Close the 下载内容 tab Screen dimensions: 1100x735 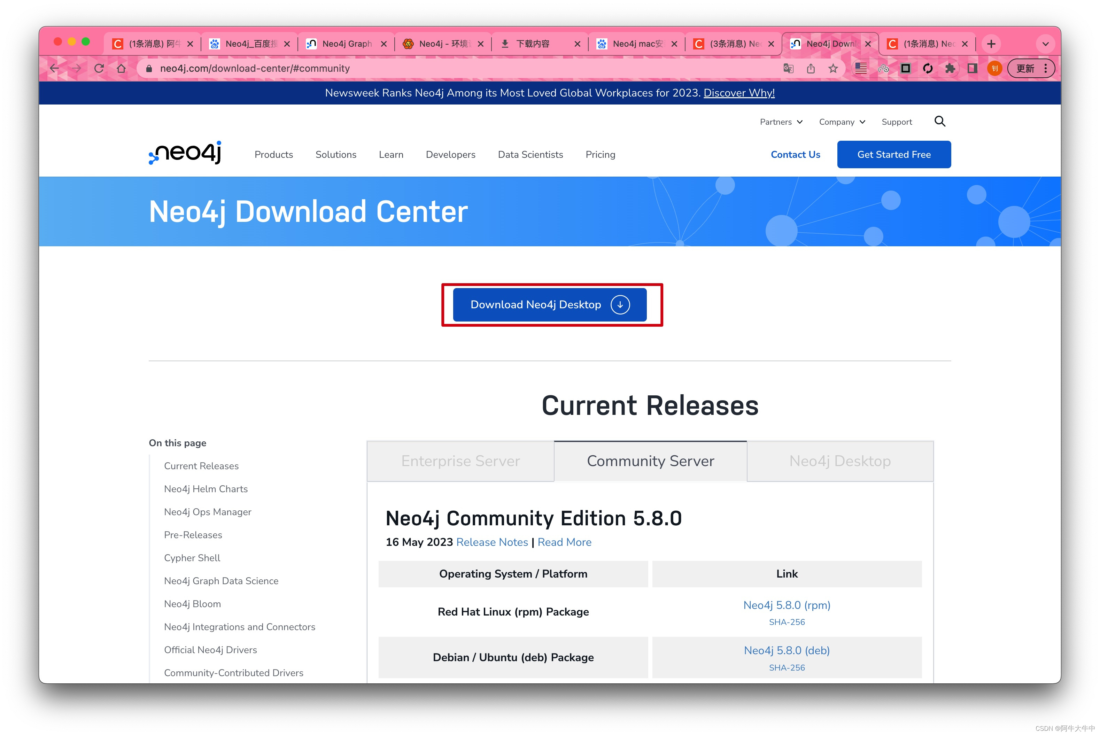tap(578, 44)
